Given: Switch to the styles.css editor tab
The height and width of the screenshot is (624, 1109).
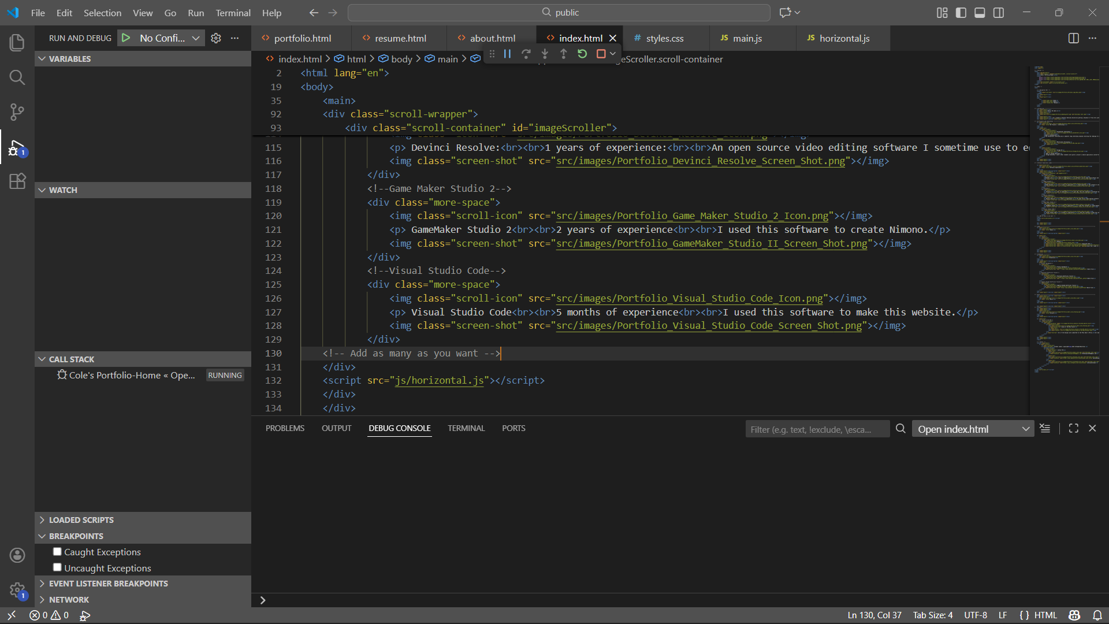Looking at the screenshot, I should 664,38.
